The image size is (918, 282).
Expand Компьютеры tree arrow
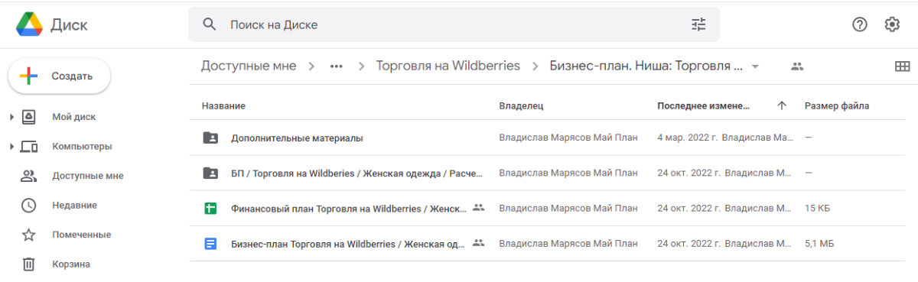coord(11,146)
